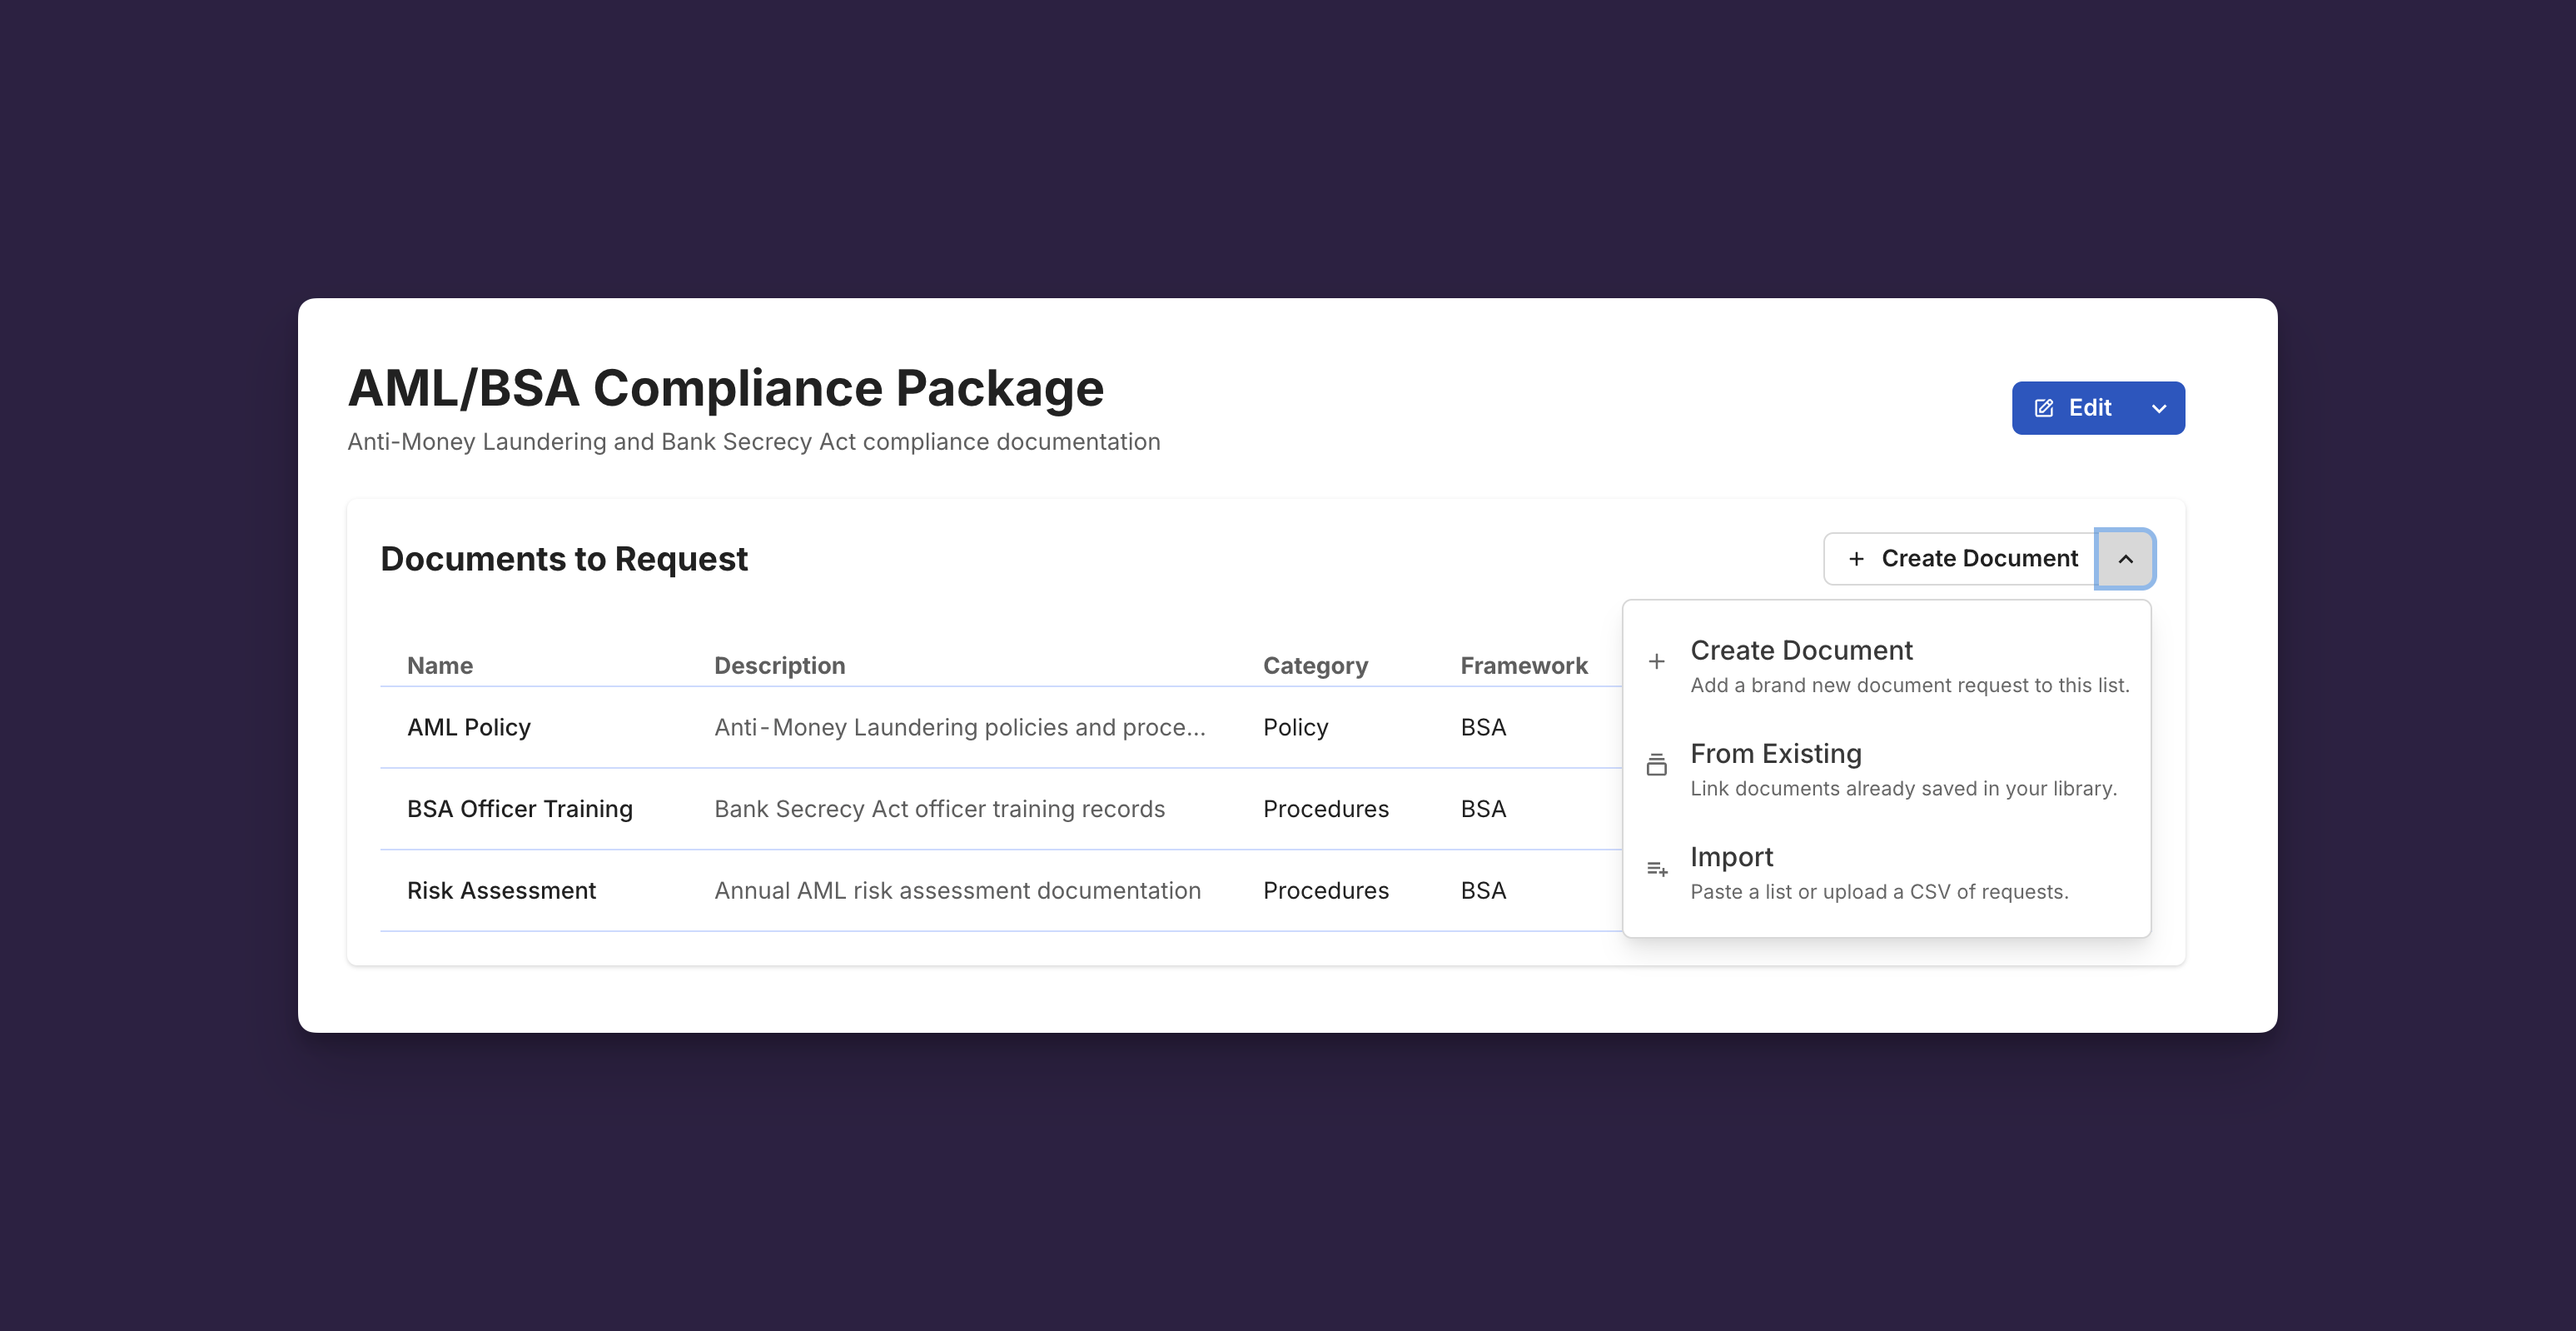This screenshot has width=2576, height=1331.
Task: Click the truncated AML Policy description text
Action: 959,727
